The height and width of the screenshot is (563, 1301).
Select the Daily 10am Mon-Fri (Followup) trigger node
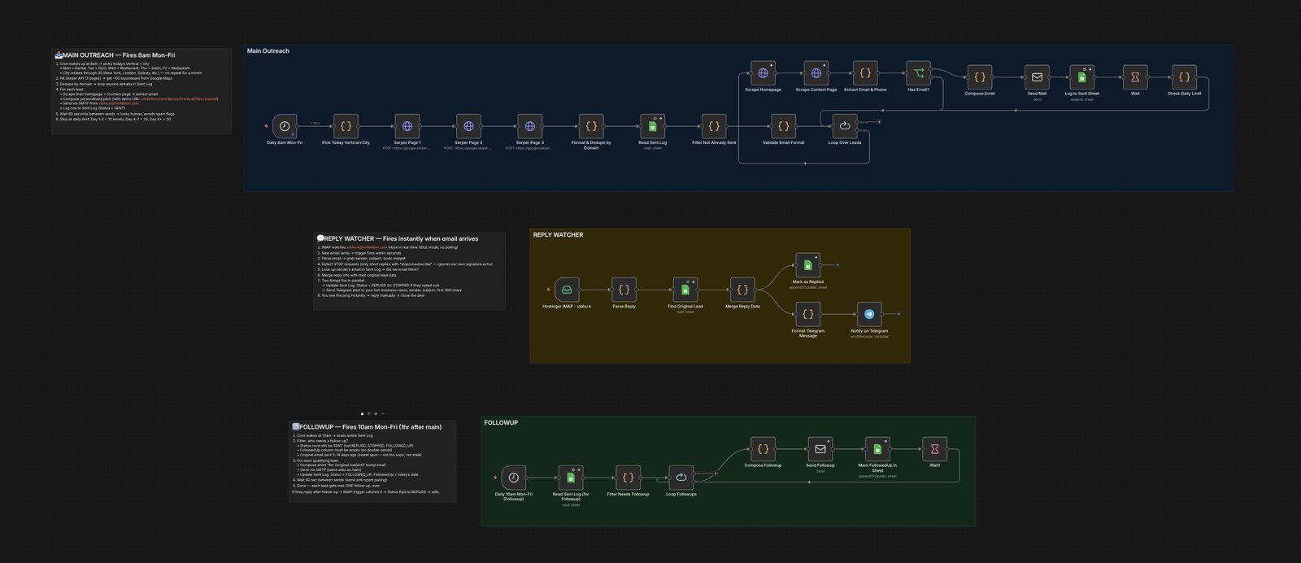point(514,478)
